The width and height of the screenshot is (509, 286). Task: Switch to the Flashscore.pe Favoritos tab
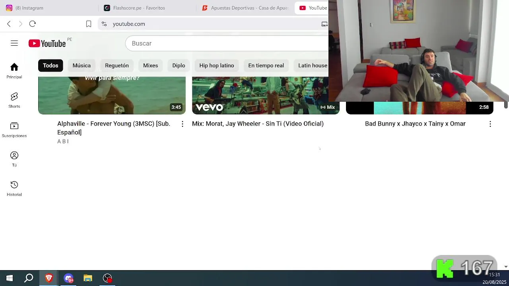146,8
